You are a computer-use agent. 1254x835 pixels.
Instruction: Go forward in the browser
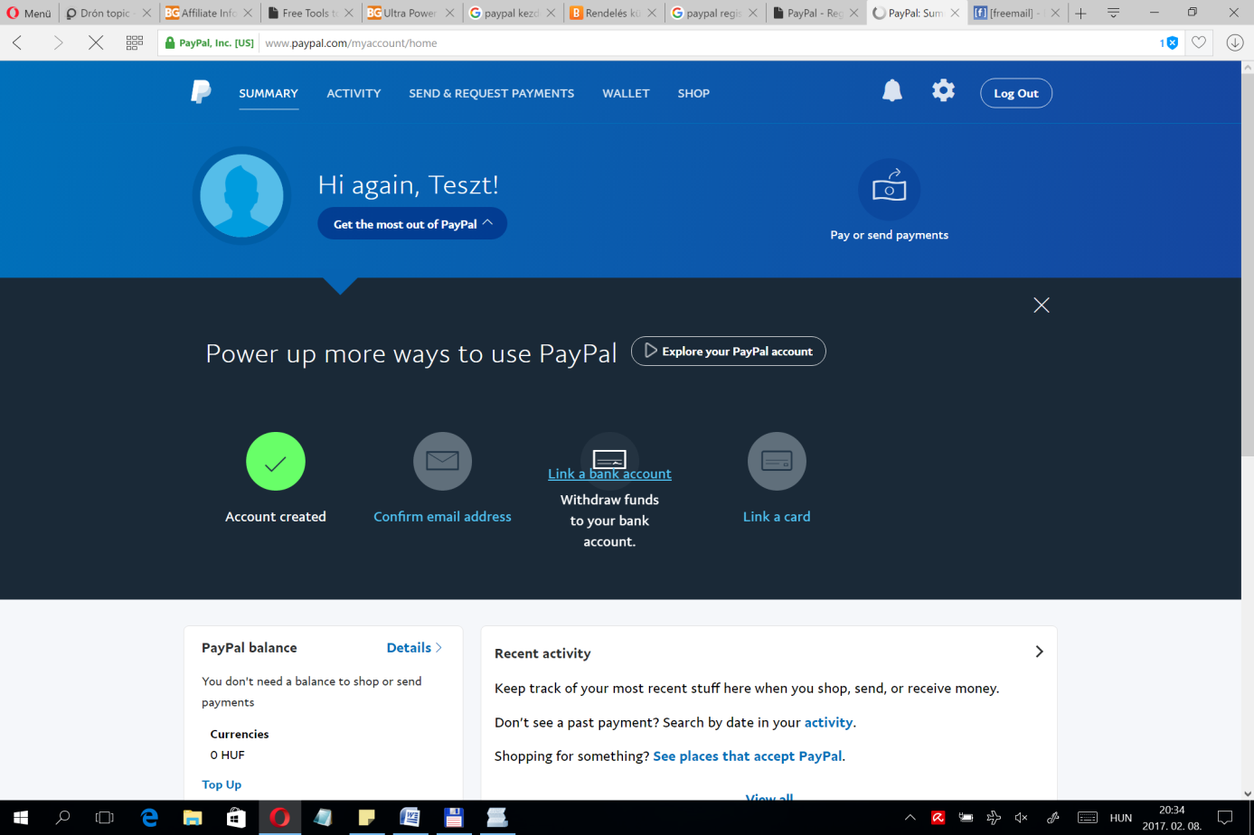coord(58,42)
